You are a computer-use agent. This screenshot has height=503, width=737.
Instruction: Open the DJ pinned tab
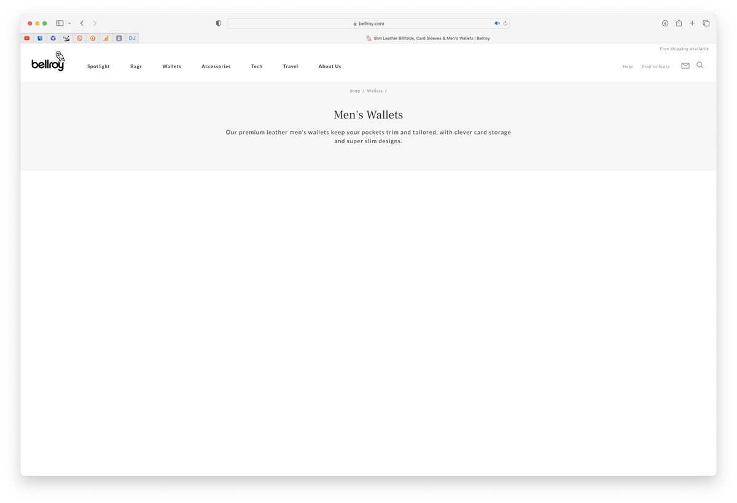click(132, 38)
